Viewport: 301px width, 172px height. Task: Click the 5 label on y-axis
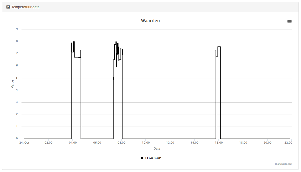click(17, 78)
